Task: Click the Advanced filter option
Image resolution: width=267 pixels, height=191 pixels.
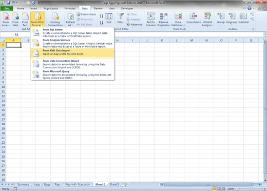Action: coord(135,25)
